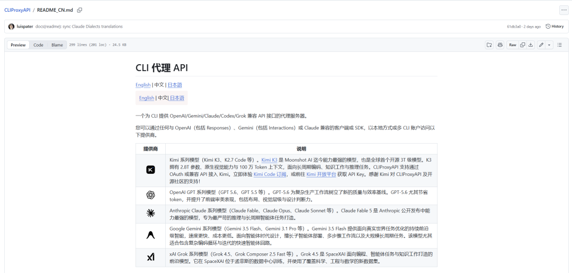Edit this file with pencil icon
572x273 pixels.
[x=541, y=45]
